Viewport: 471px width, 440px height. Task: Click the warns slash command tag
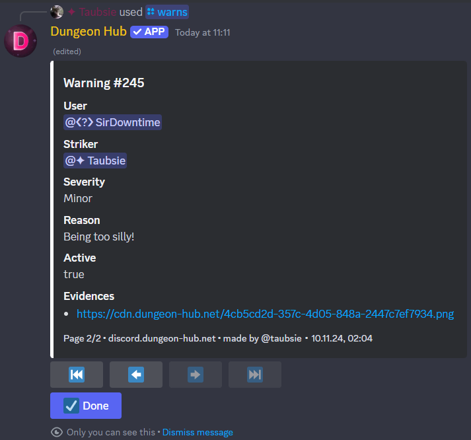tap(167, 12)
